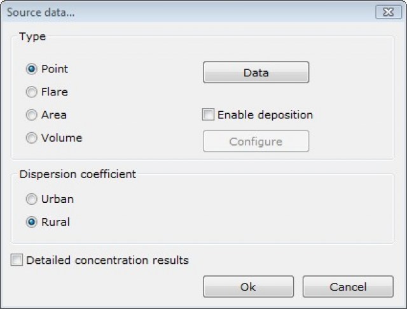Viewport: 407px width, 309px height.
Task: Select Area as the source type
Action: [x=31, y=115]
